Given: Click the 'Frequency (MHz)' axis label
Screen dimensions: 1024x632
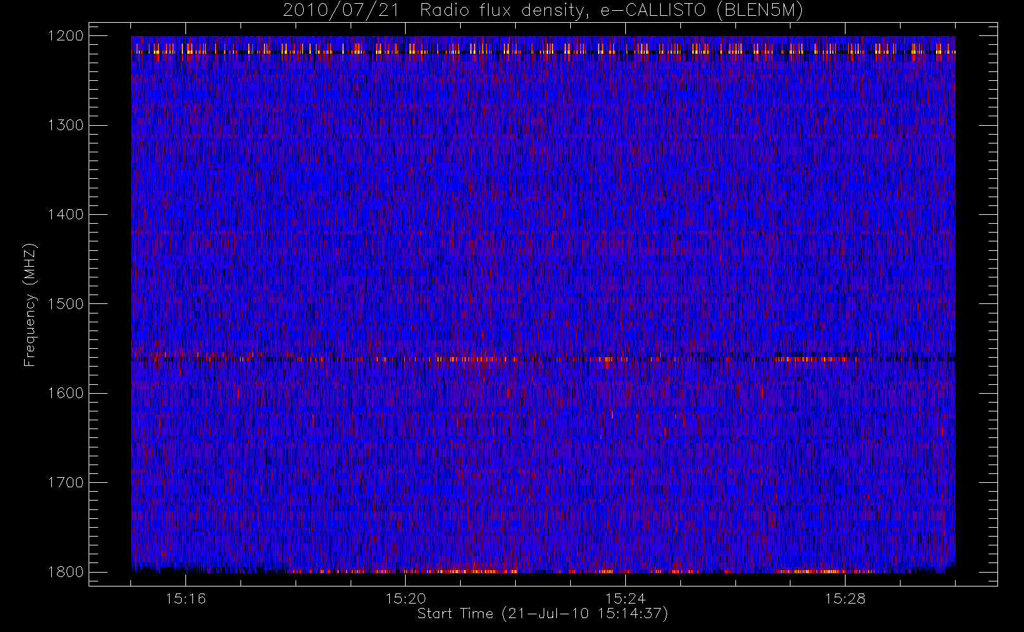Looking at the screenshot, I should coord(30,305).
